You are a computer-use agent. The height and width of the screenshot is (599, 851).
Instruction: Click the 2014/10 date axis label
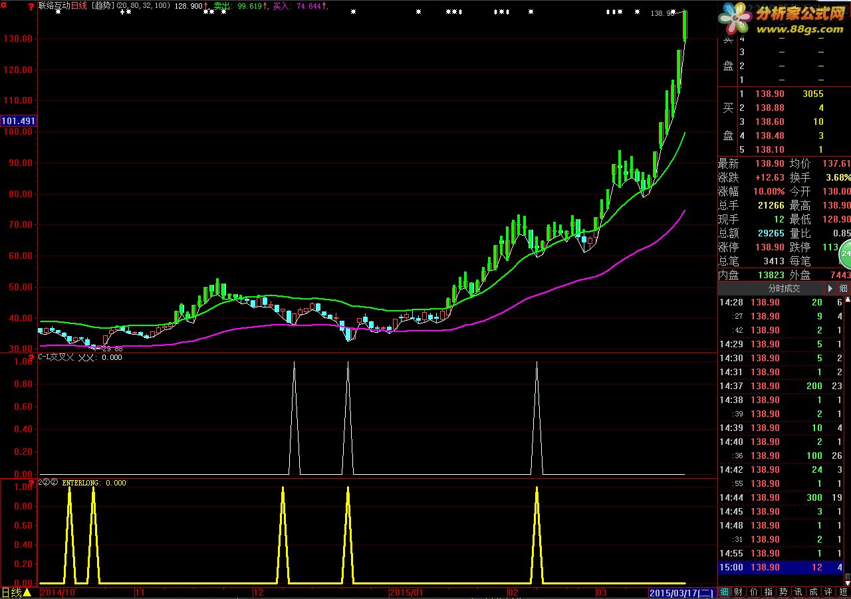(58, 592)
